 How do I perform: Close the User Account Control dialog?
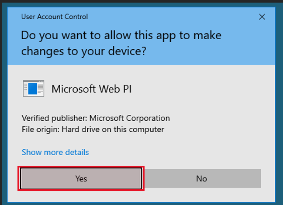click(x=262, y=17)
